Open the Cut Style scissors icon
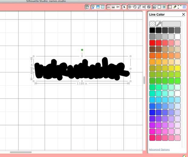Image resolution: width=188 pixels, height=157 pixels. click(x=118, y=7)
